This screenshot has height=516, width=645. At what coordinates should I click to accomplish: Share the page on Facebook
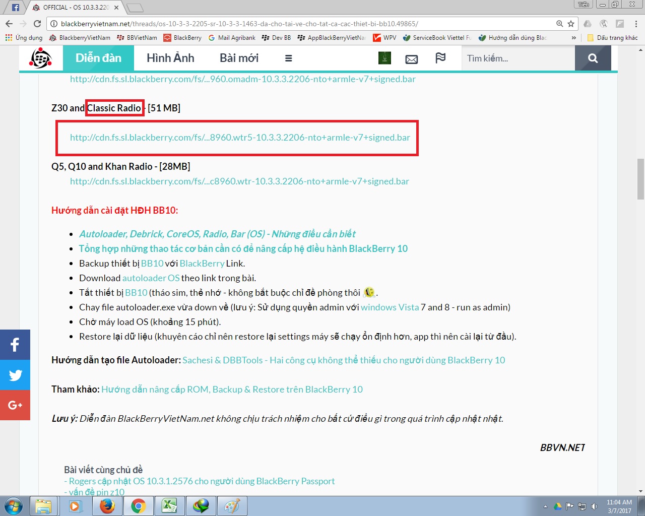tap(15, 345)
